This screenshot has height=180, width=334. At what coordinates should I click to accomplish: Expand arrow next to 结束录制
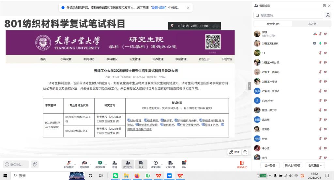[162, 164]
